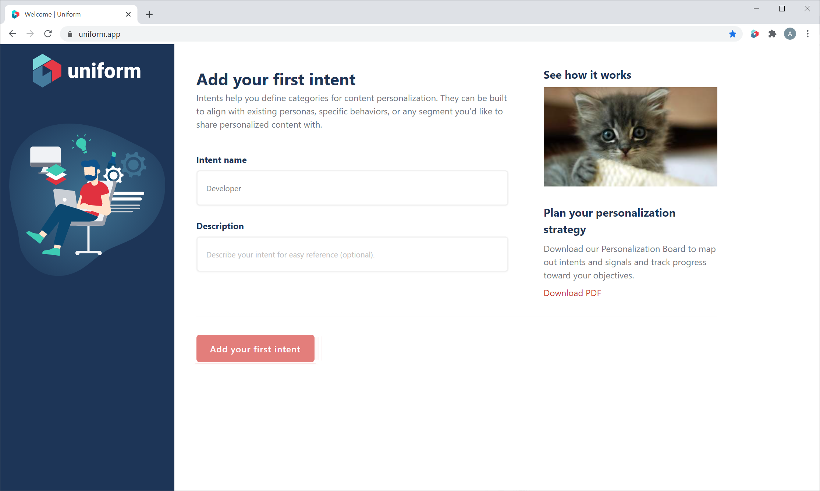Reload the uniform.app page

pyautogui.click(x=48, y=34)
